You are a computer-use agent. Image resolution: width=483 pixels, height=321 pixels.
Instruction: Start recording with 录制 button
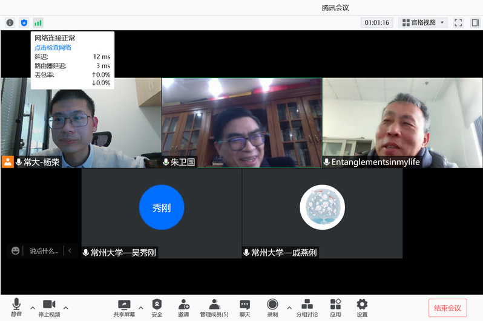pos(272,307)
